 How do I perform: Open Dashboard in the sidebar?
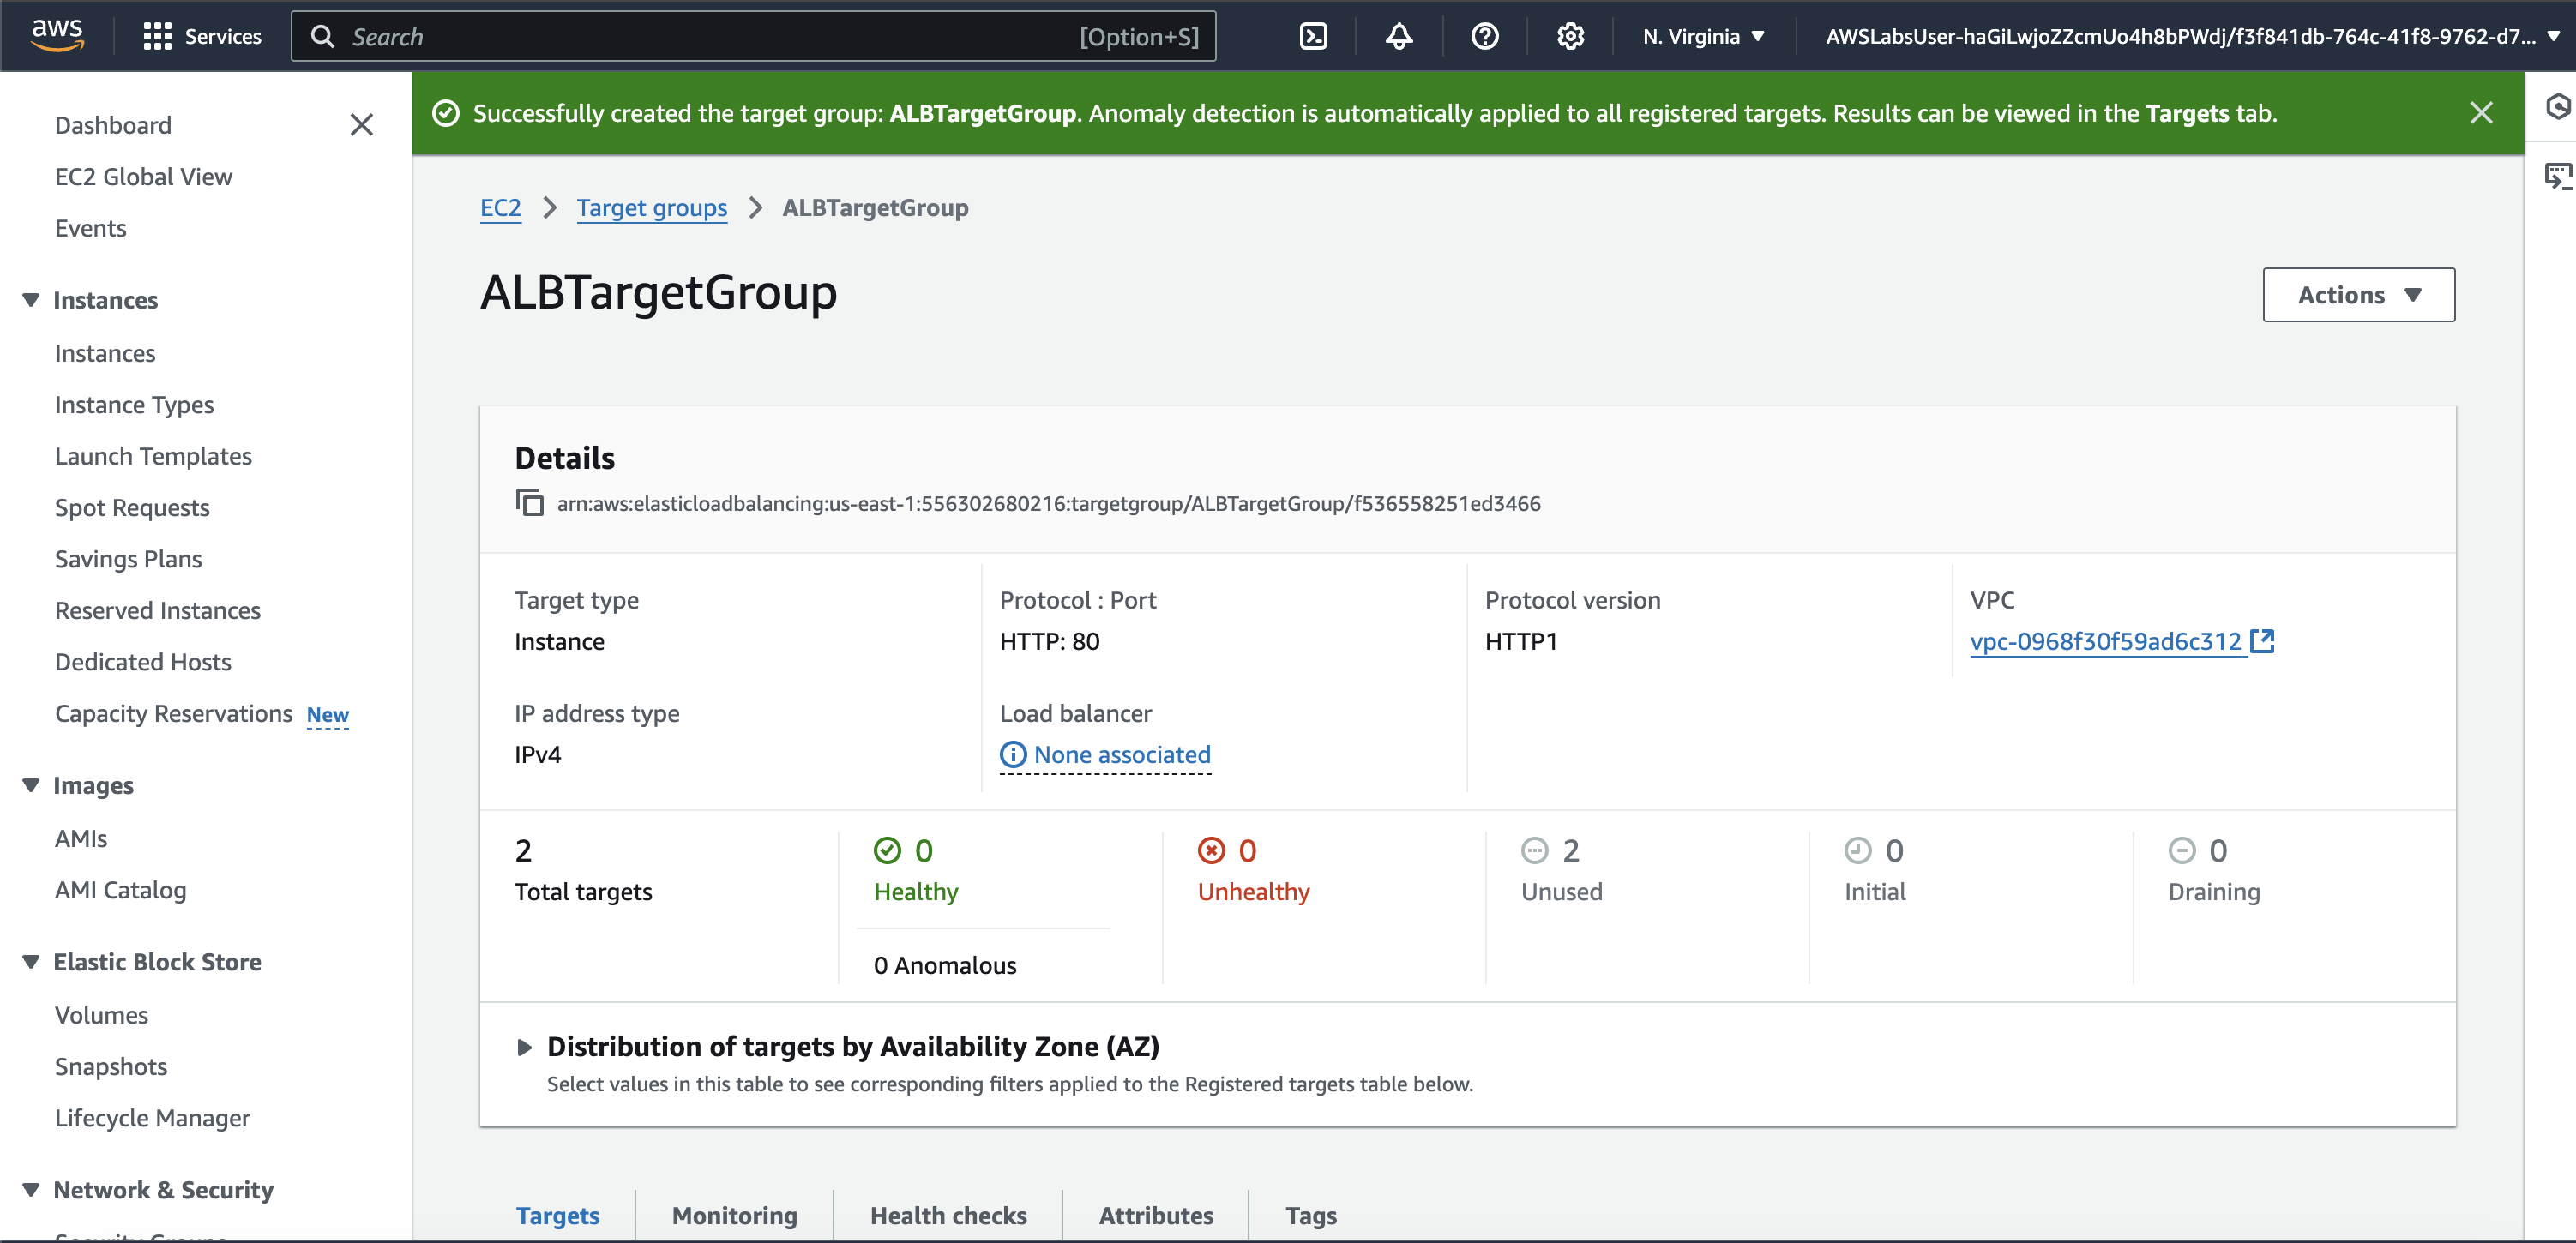(x=113, y=125)
